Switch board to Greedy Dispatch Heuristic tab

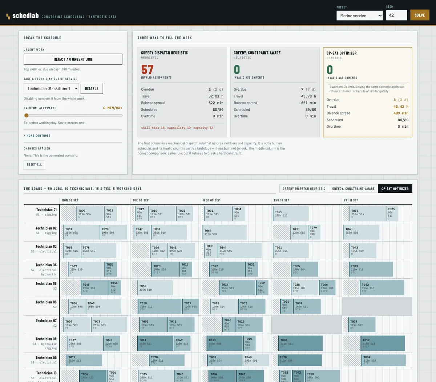(304, 189)
